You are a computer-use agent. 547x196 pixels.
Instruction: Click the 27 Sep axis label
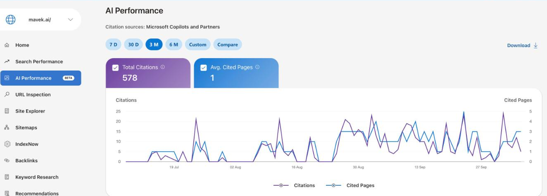tap(481, 167)
